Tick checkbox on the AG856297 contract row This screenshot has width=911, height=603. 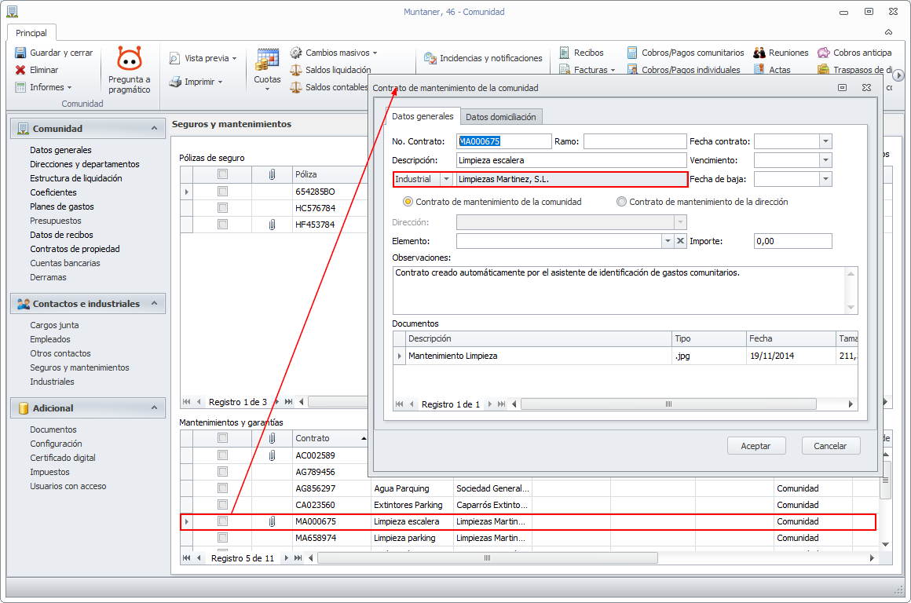point(222,488)
